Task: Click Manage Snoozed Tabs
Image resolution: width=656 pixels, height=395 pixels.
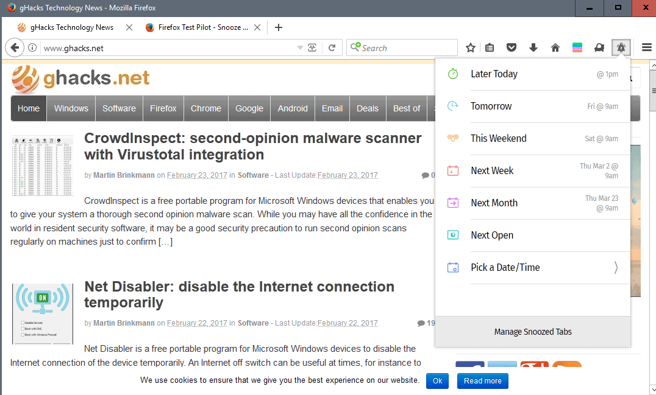Action: [x=533, y=331]
